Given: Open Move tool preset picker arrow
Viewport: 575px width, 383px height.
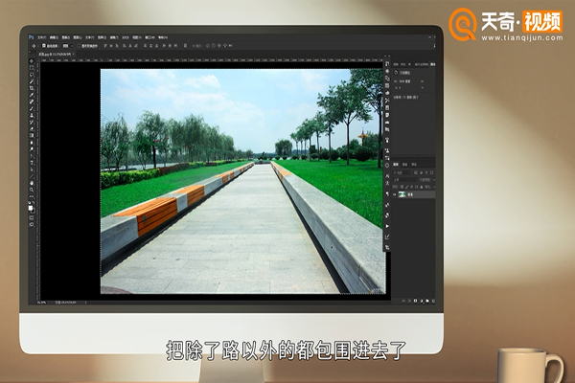Looking at the screenshot, I should point(38,46).
